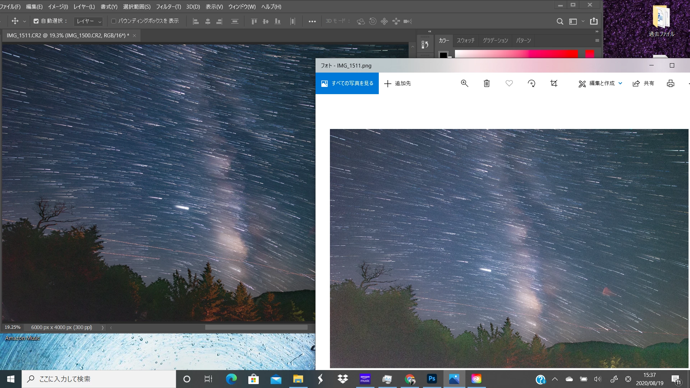Click the print icon in Photos
Viewport: 690px width, 388px height.
tap(670, 83)
